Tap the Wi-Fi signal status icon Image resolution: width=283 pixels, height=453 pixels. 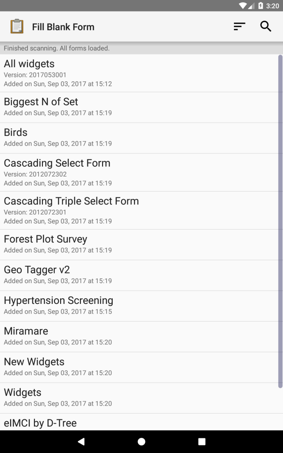pyautogui.click(x=243, y=6)
